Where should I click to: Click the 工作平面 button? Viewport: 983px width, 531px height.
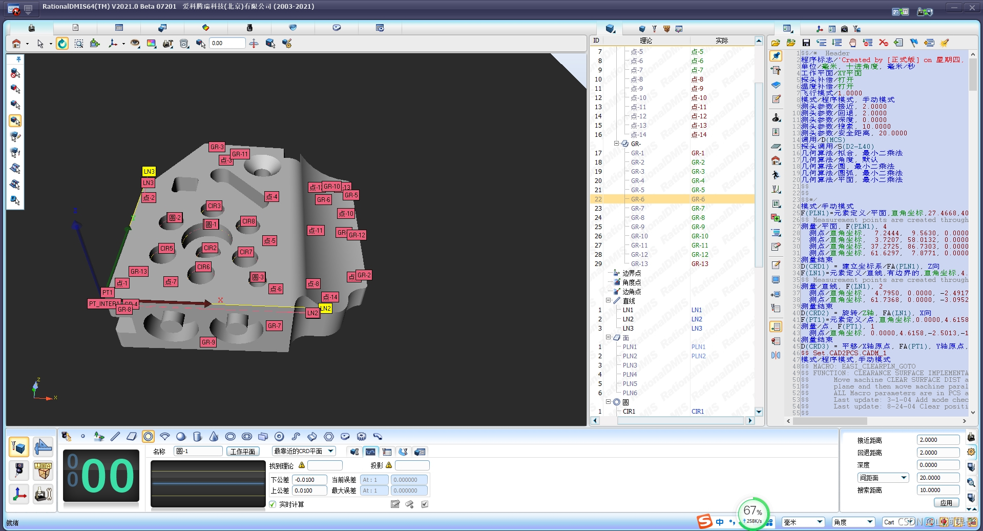[x=243, y=452]
